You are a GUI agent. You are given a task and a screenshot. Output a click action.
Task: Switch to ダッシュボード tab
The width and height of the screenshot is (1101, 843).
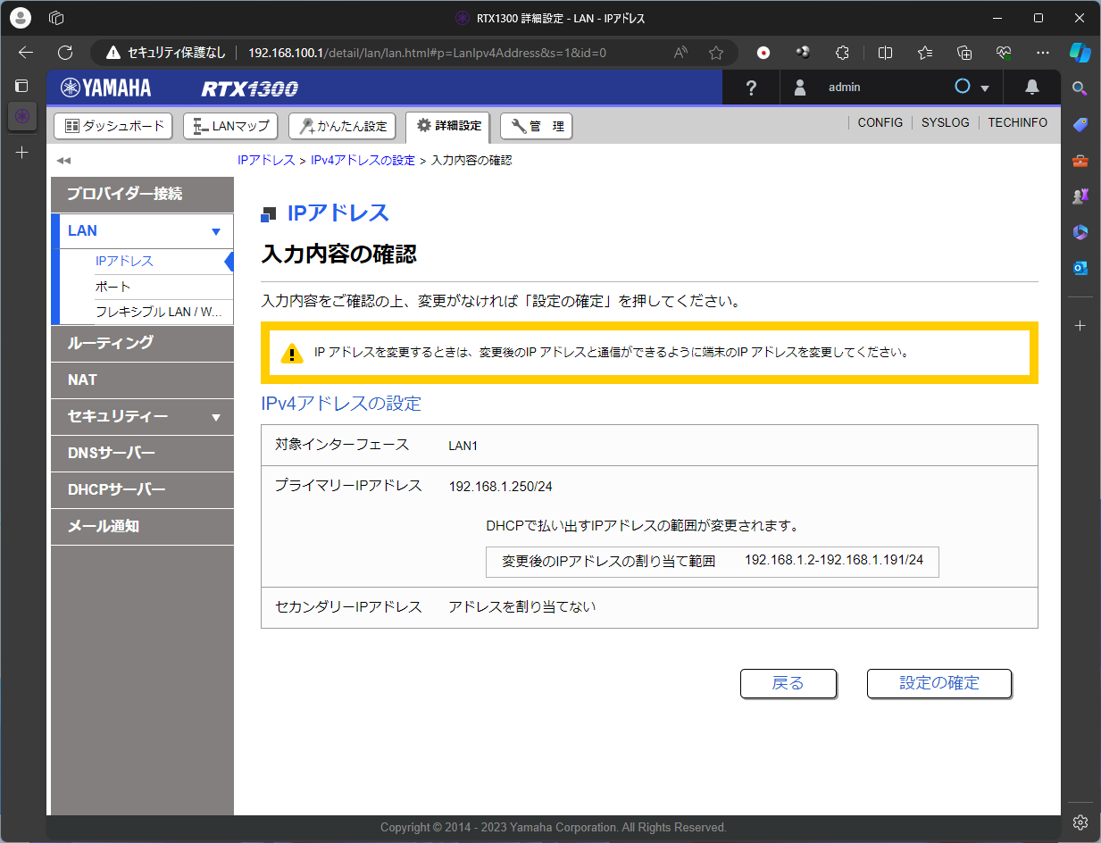pos(114,126)
